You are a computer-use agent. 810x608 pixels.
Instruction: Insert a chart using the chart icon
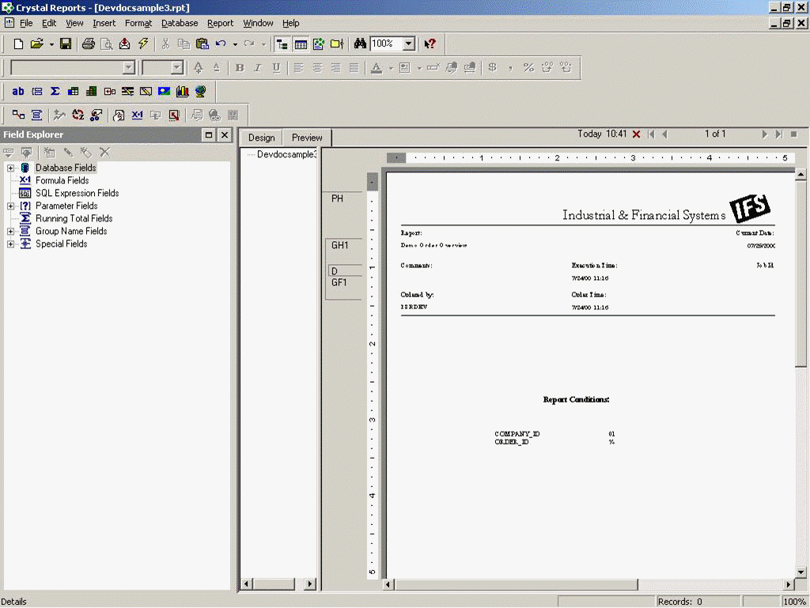click(183, 92)
